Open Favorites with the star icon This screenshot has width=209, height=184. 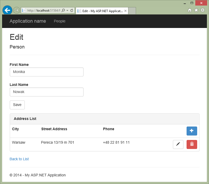tap(196, 10)
